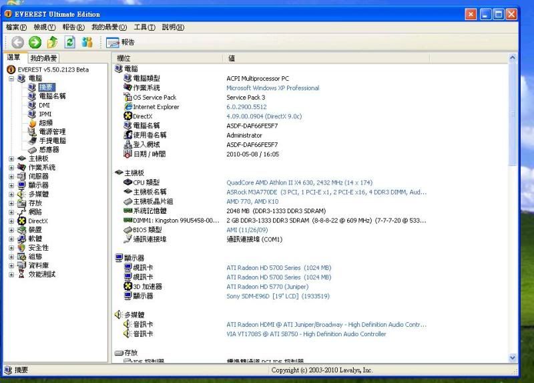
Task: Open the 檔案(F) file menu
Action: tap(16, 27)
